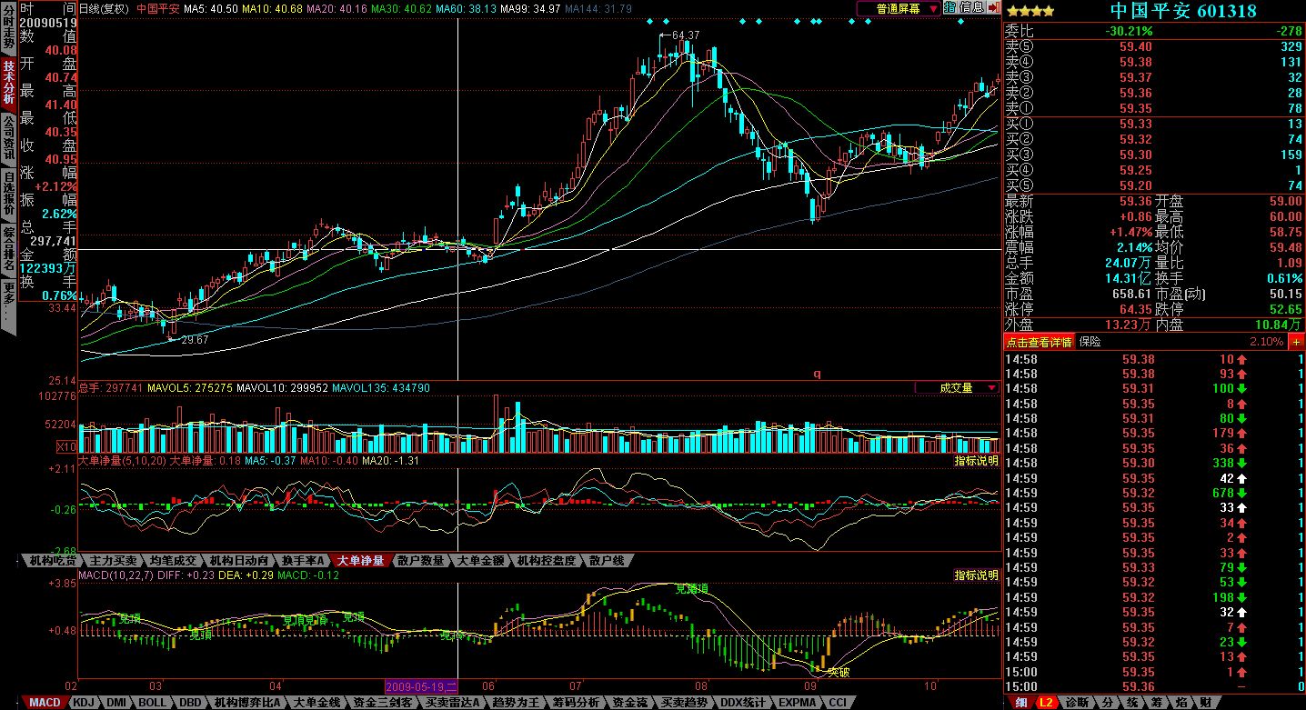Image resolution: width=1306 pixels, height=710 pixels.
Task: Click the 2009-05-19 date marker on the timeline
Action: tap(421, 685)
